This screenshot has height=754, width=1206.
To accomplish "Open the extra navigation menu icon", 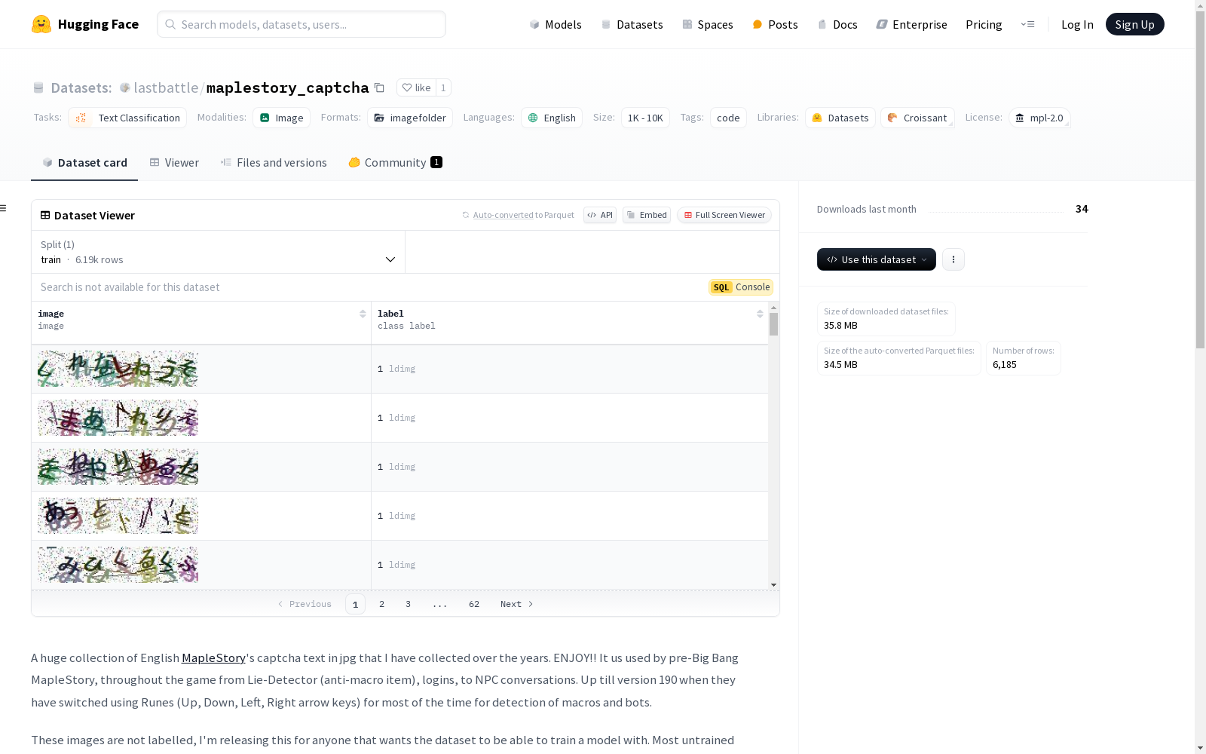I will (1028, 24).
